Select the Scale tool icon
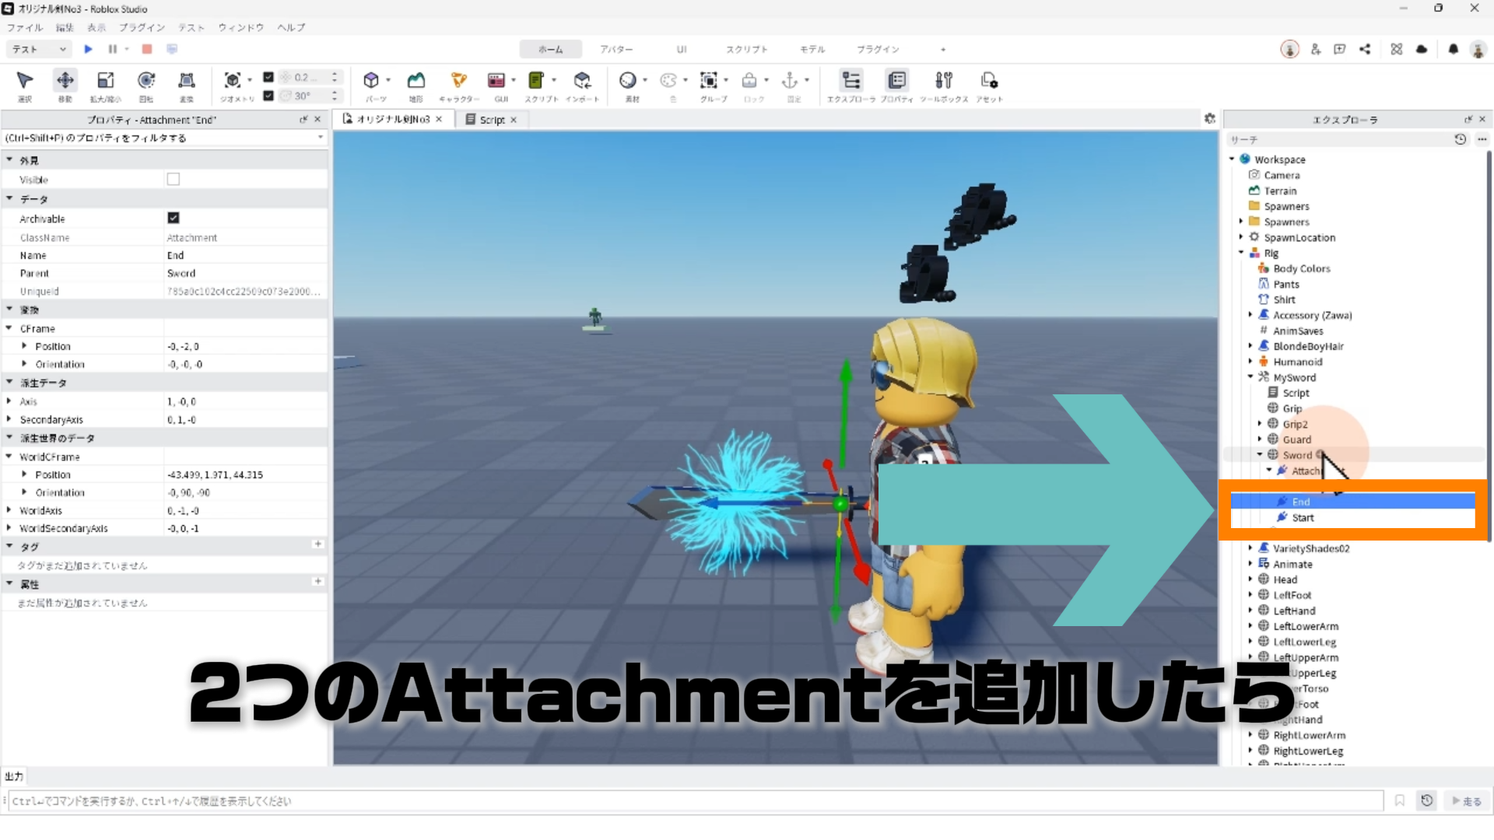Screen dimensions: 1494x840 105,81
